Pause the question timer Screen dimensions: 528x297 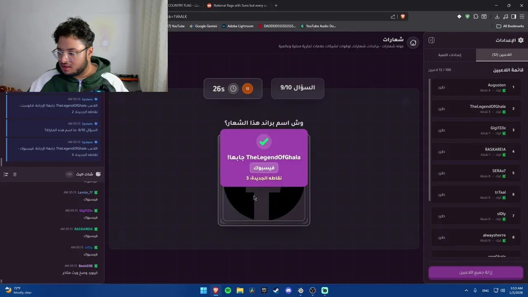click(247, 88)
